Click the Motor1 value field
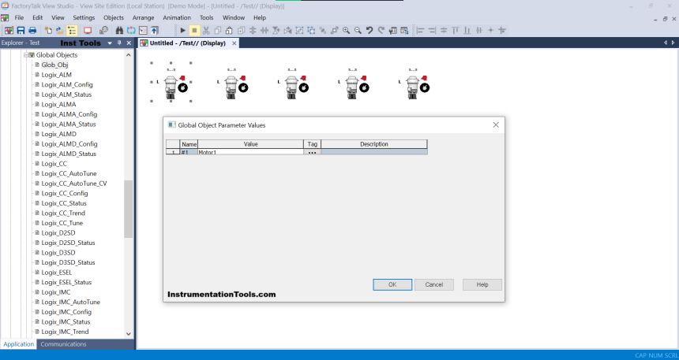 pyautogui.click(x=249, y=152)
